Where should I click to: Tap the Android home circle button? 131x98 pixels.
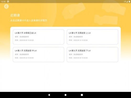pos(65,95)
